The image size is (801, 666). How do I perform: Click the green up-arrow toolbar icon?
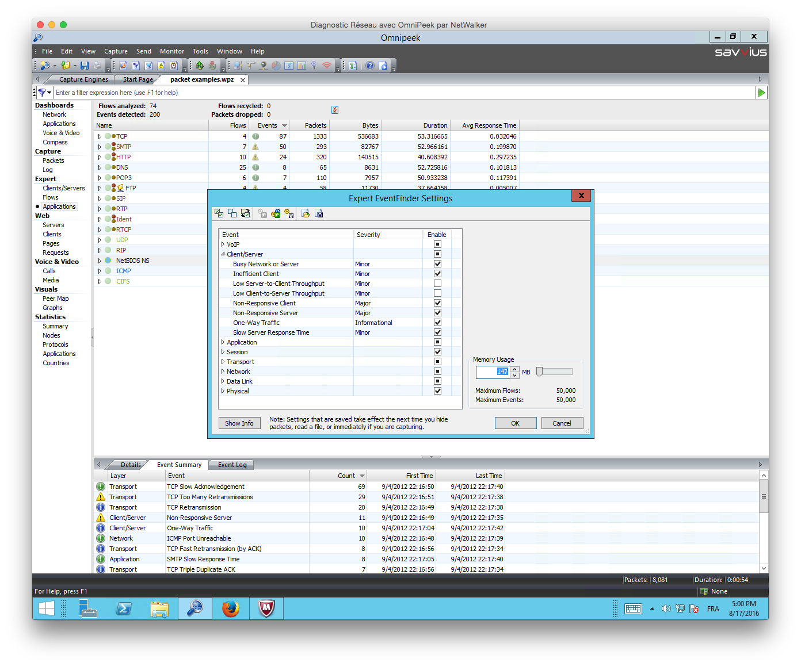coord(200,66)
